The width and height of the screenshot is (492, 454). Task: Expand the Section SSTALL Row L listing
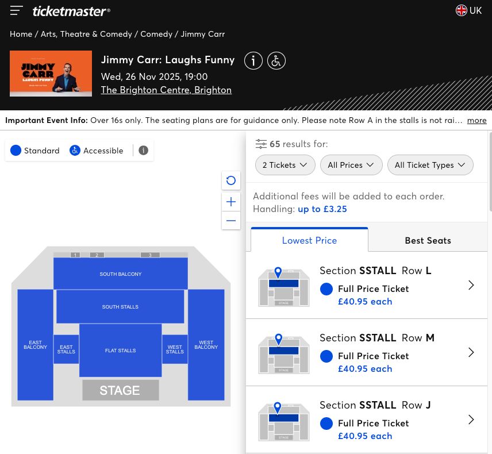click(x=471, y=285)
